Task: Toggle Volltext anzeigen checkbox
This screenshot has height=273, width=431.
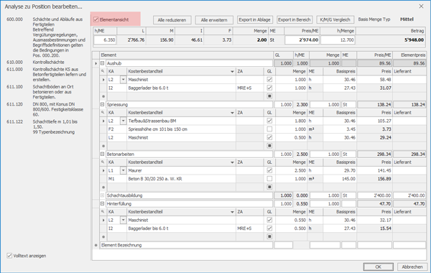Action: pyautogui.click(x=9, y=256)
